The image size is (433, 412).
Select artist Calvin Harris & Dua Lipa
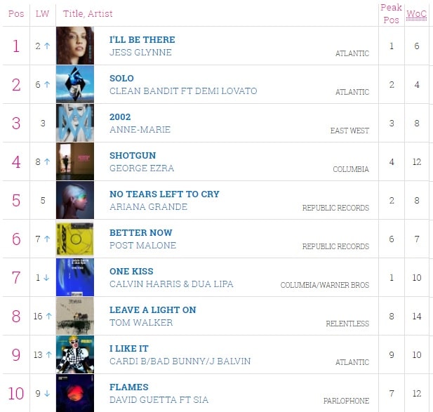coord(171,284)
